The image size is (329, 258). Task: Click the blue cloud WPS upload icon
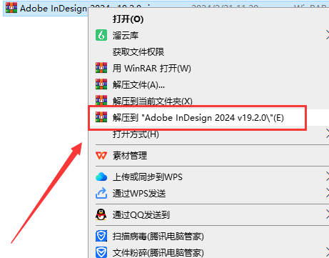101,177
